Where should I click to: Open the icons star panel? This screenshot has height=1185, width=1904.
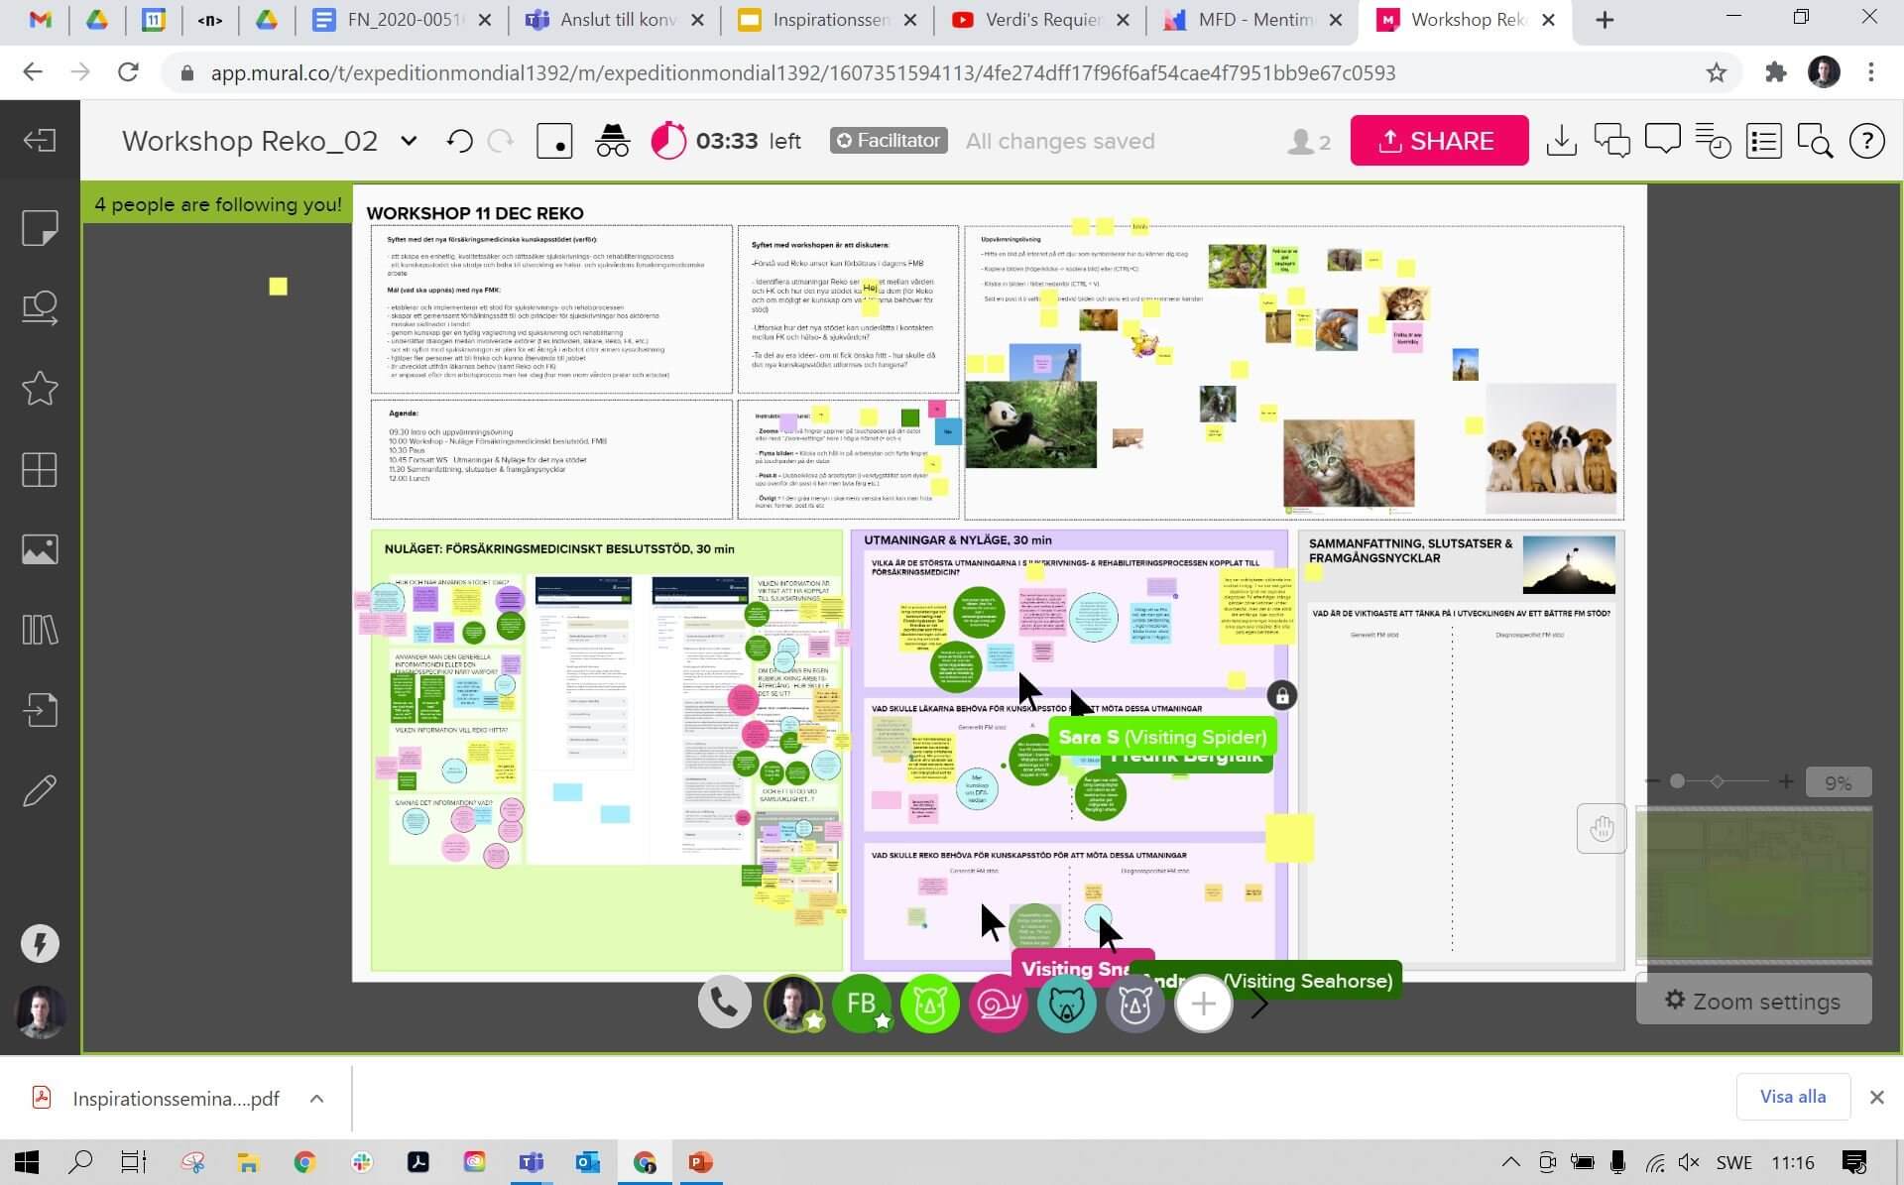click(40, 389)
